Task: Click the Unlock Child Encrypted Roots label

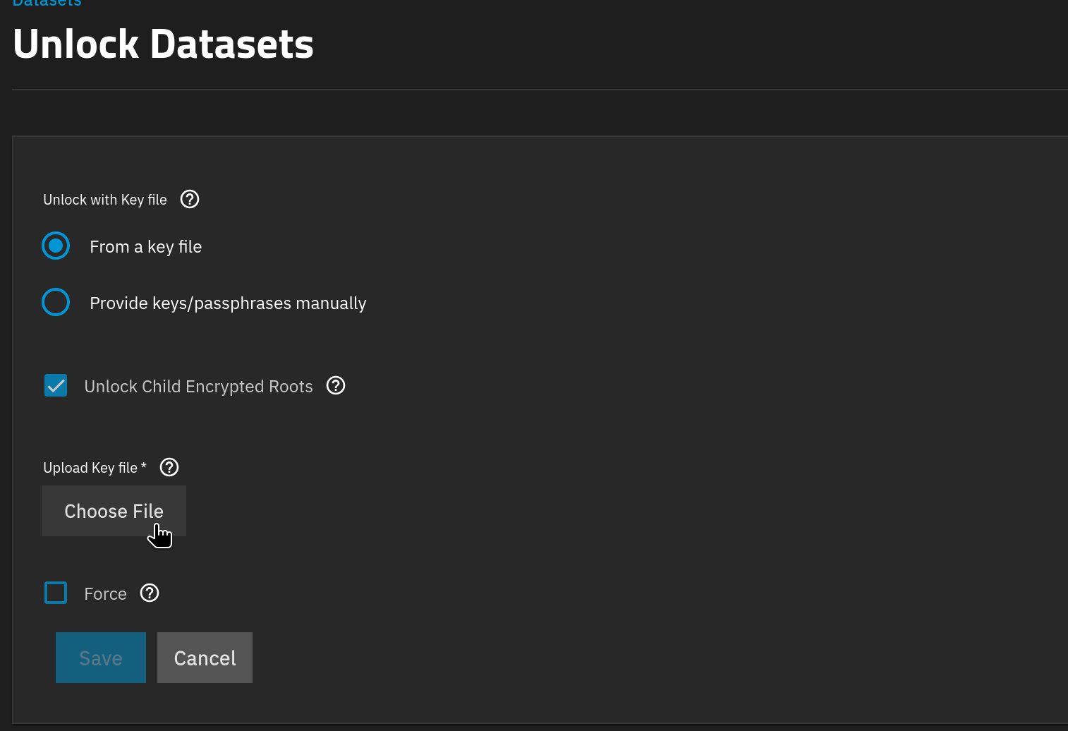Action: point(198,387)
